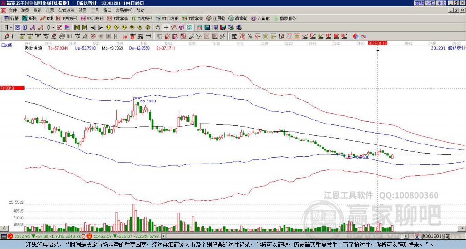Open the 六角形 hexagon tool

261,18
